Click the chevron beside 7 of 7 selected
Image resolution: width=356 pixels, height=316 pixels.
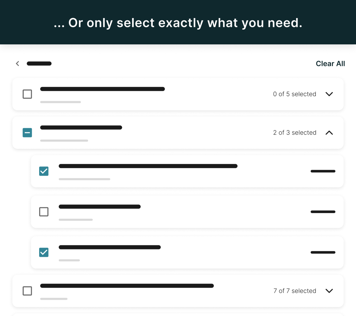[x=329, y=291]
